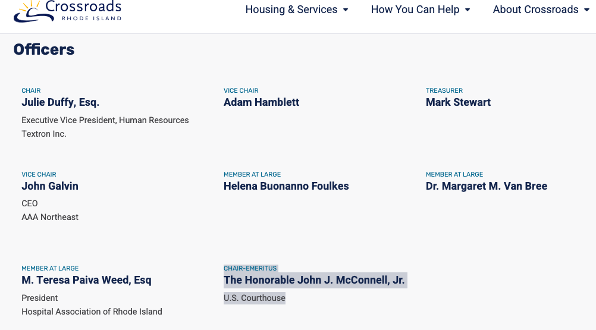The width and height of the screenshot is (596, 330).
Task: Expand the About Crossroads dropdown arrow
Action: tap(586, 10)
